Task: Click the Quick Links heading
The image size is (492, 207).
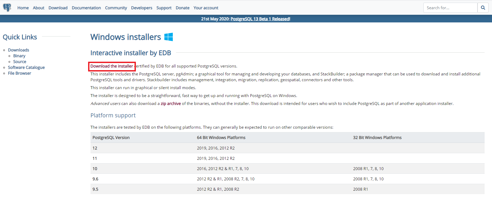Action: click(20, 37)
